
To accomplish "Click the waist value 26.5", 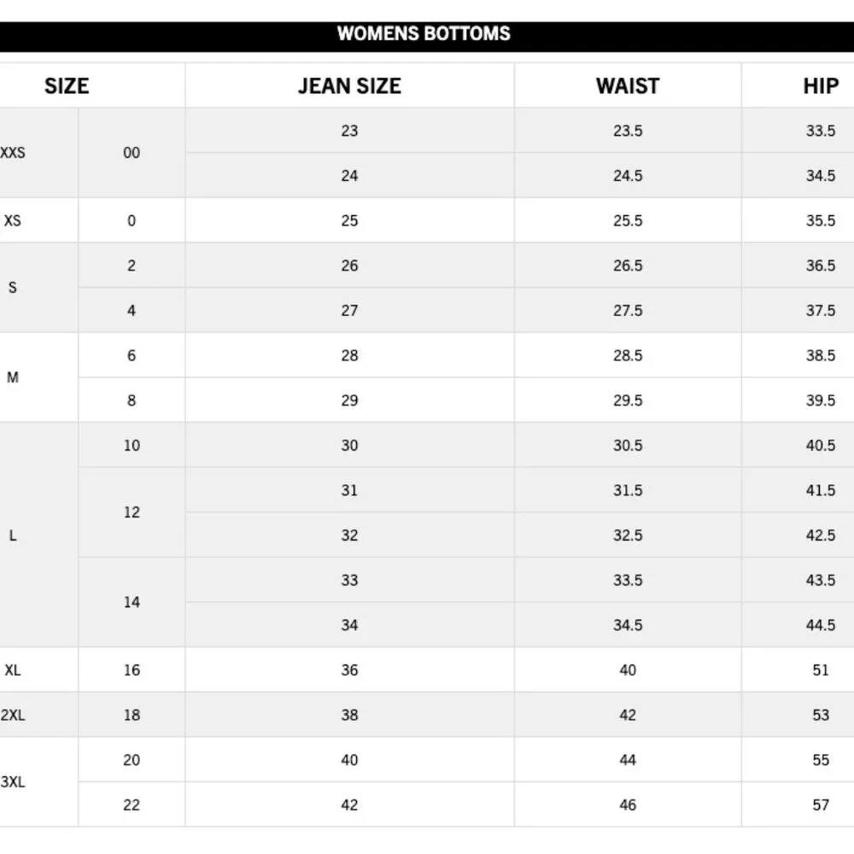I will point(628,266).
